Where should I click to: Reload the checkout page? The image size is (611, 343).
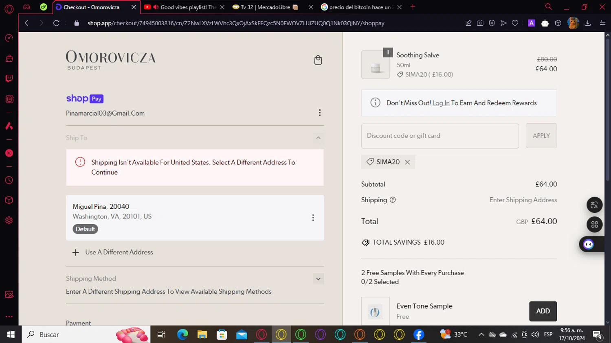click(x=56, y=23)
